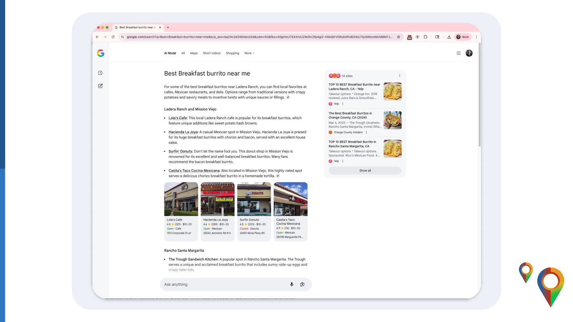
Task: Switch to Short videos tab
Action: click(x=212, y=53)
